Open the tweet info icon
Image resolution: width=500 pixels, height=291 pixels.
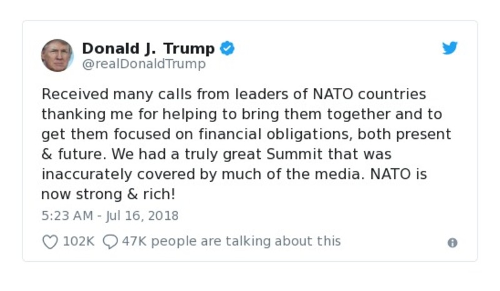pyautogui.click(x=452, y=243)
